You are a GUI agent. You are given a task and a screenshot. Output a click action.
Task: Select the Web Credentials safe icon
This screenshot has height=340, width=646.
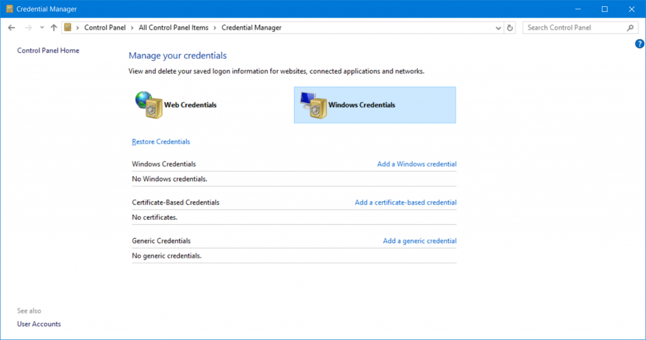coord(149,105)
